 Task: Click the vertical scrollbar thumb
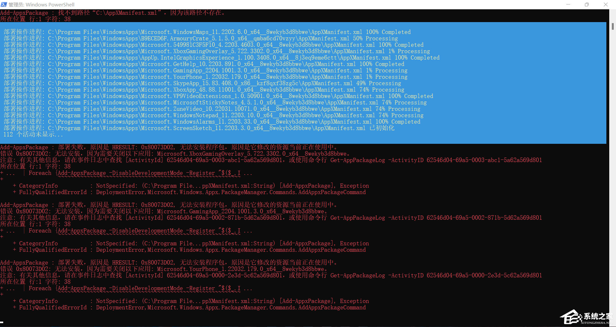613,26
